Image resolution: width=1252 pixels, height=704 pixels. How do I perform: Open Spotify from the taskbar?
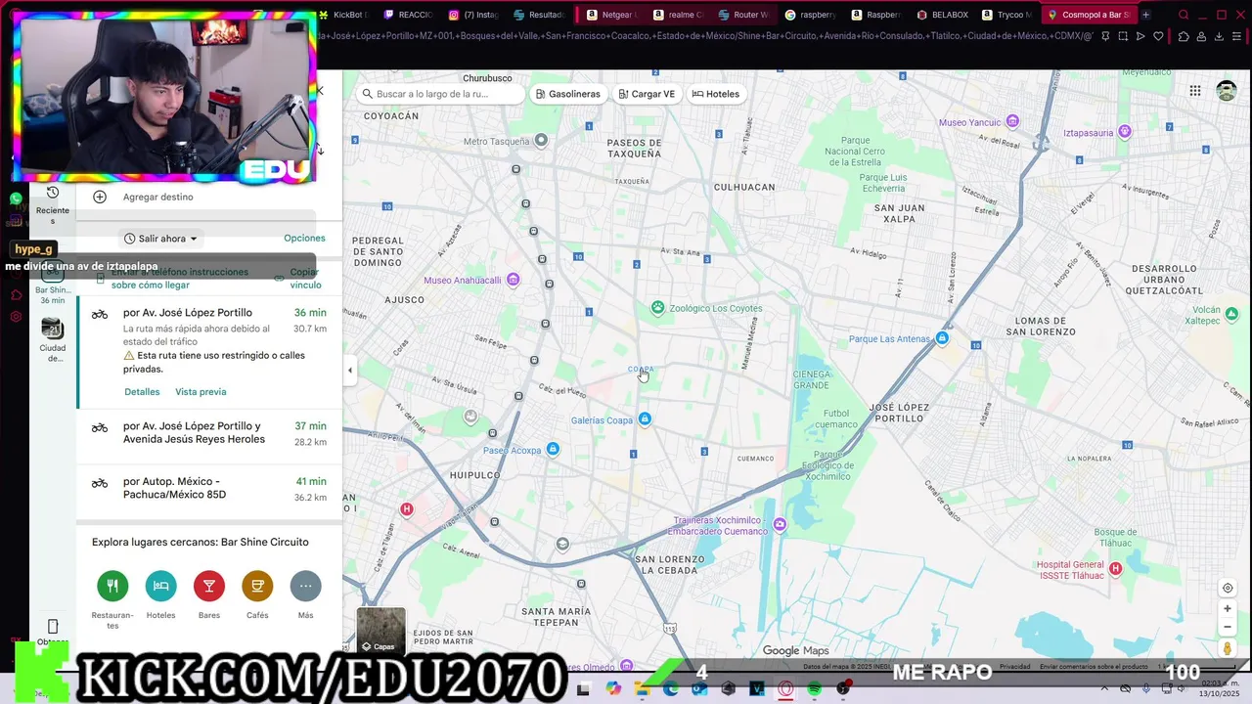pyautogui.click(x=815, y=688)
